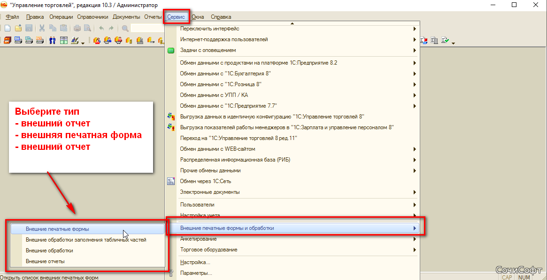Click the Open file folder icon
Viewport: 547px width, 280px height.
18,29
